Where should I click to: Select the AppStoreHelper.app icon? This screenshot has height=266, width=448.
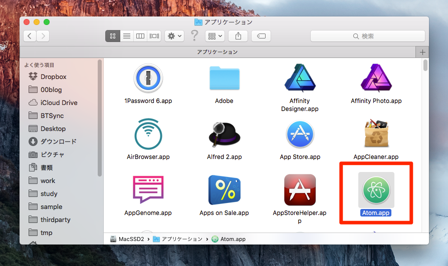point(300,190)
